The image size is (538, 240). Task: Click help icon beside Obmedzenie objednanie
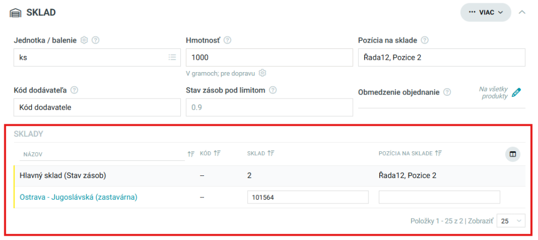(447, 93)
